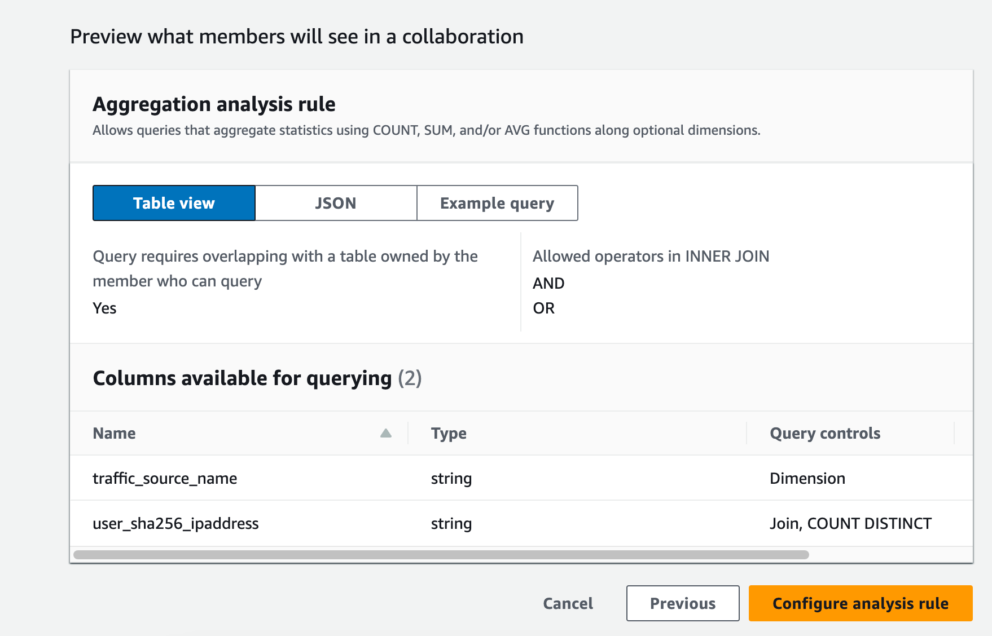Sort by Name column ascending arrow
This screenshot has width=992, height=636.
386,433
